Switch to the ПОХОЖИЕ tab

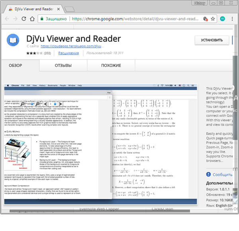click(111, 66)
